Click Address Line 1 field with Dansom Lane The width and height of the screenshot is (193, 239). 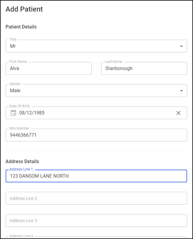tap(96, 176)
